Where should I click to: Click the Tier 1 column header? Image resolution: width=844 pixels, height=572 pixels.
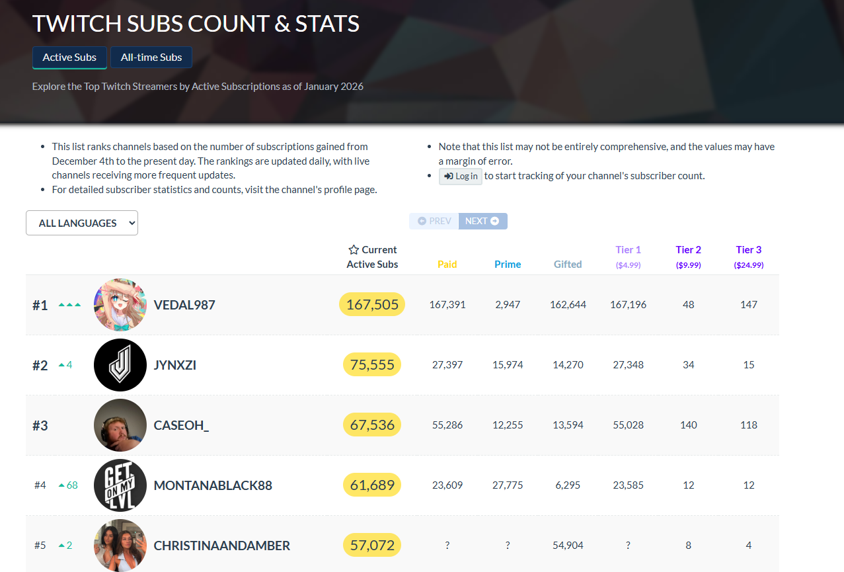coord(629,257)
